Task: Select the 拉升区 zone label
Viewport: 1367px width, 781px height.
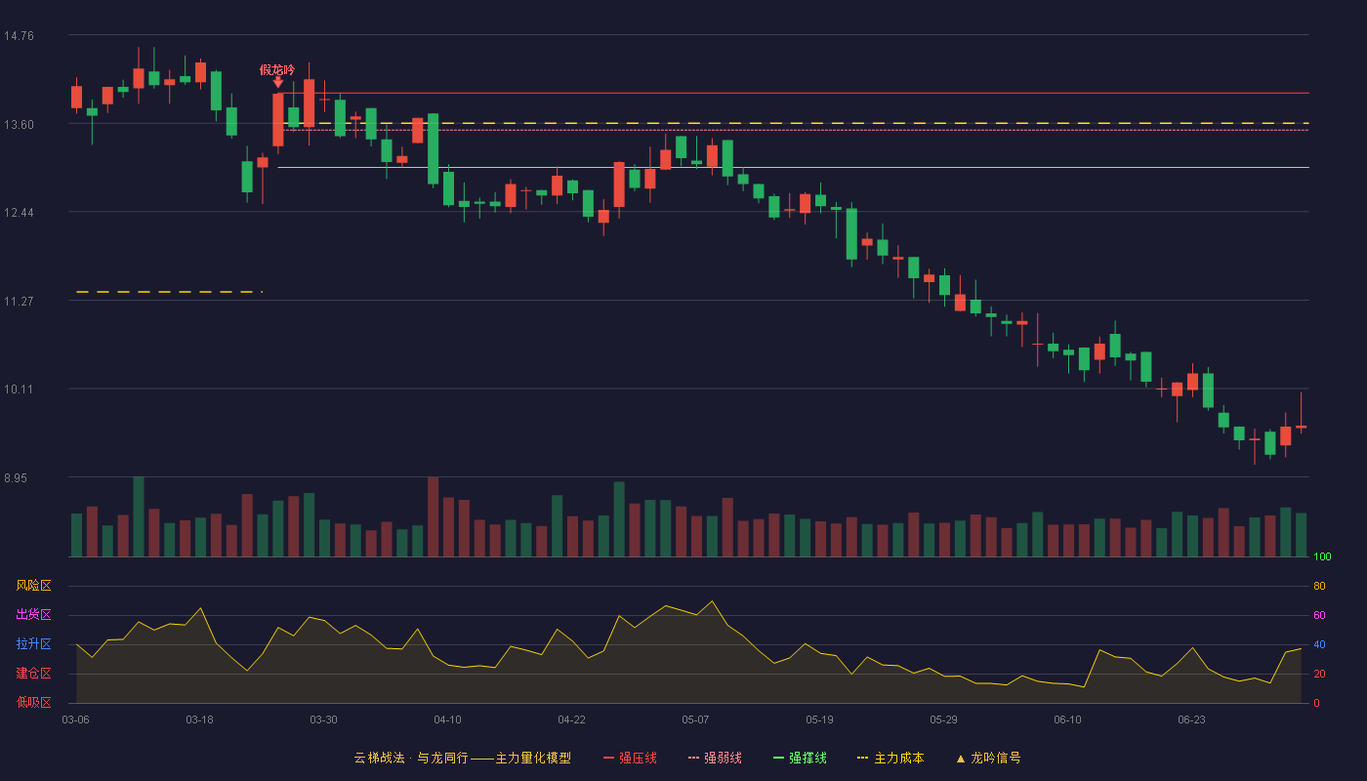Action: [x=33, y=644]
